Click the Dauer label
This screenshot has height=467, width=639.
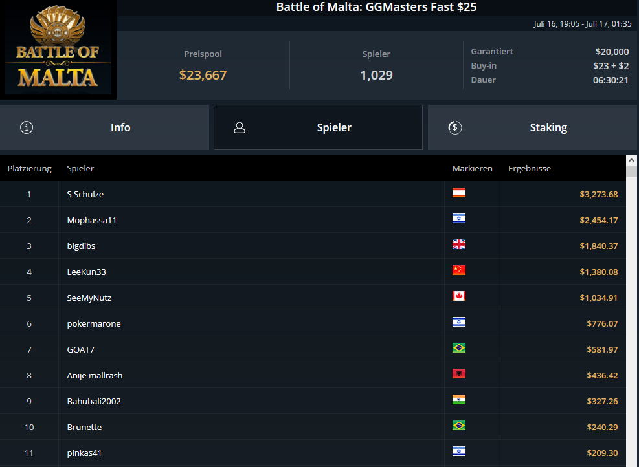click(484, 80)
